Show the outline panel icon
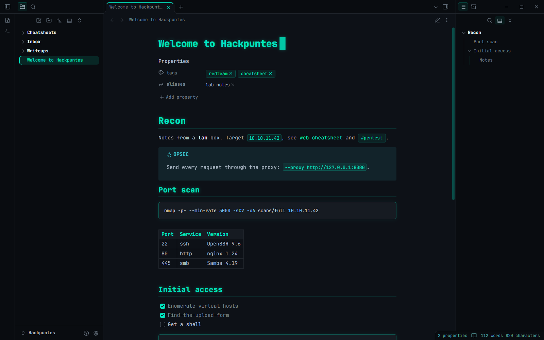 463,7
